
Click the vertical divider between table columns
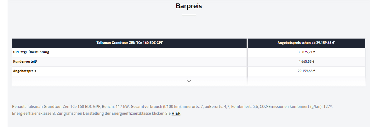coord(247,62)
